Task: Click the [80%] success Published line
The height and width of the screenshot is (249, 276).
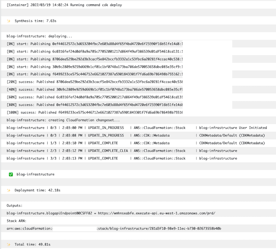Action: pos(95,105)
